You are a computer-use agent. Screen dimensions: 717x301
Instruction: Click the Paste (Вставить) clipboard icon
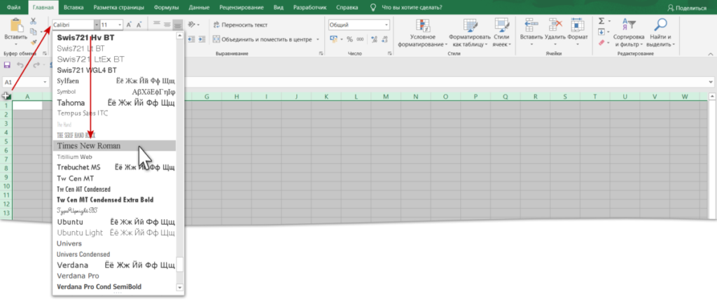point(15,26)
